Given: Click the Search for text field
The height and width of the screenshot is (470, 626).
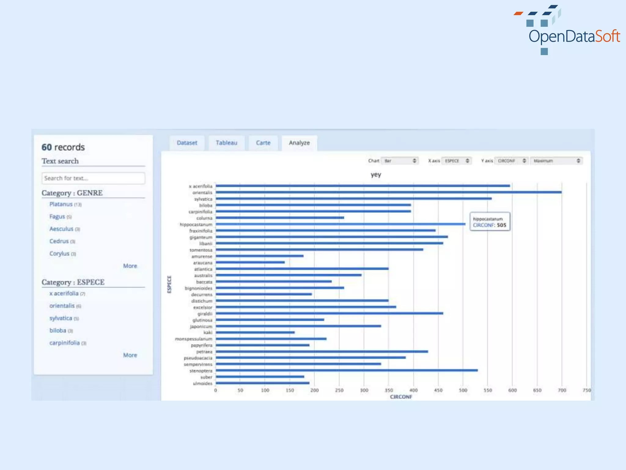Looking at the screenshot, I should (93, 178).
